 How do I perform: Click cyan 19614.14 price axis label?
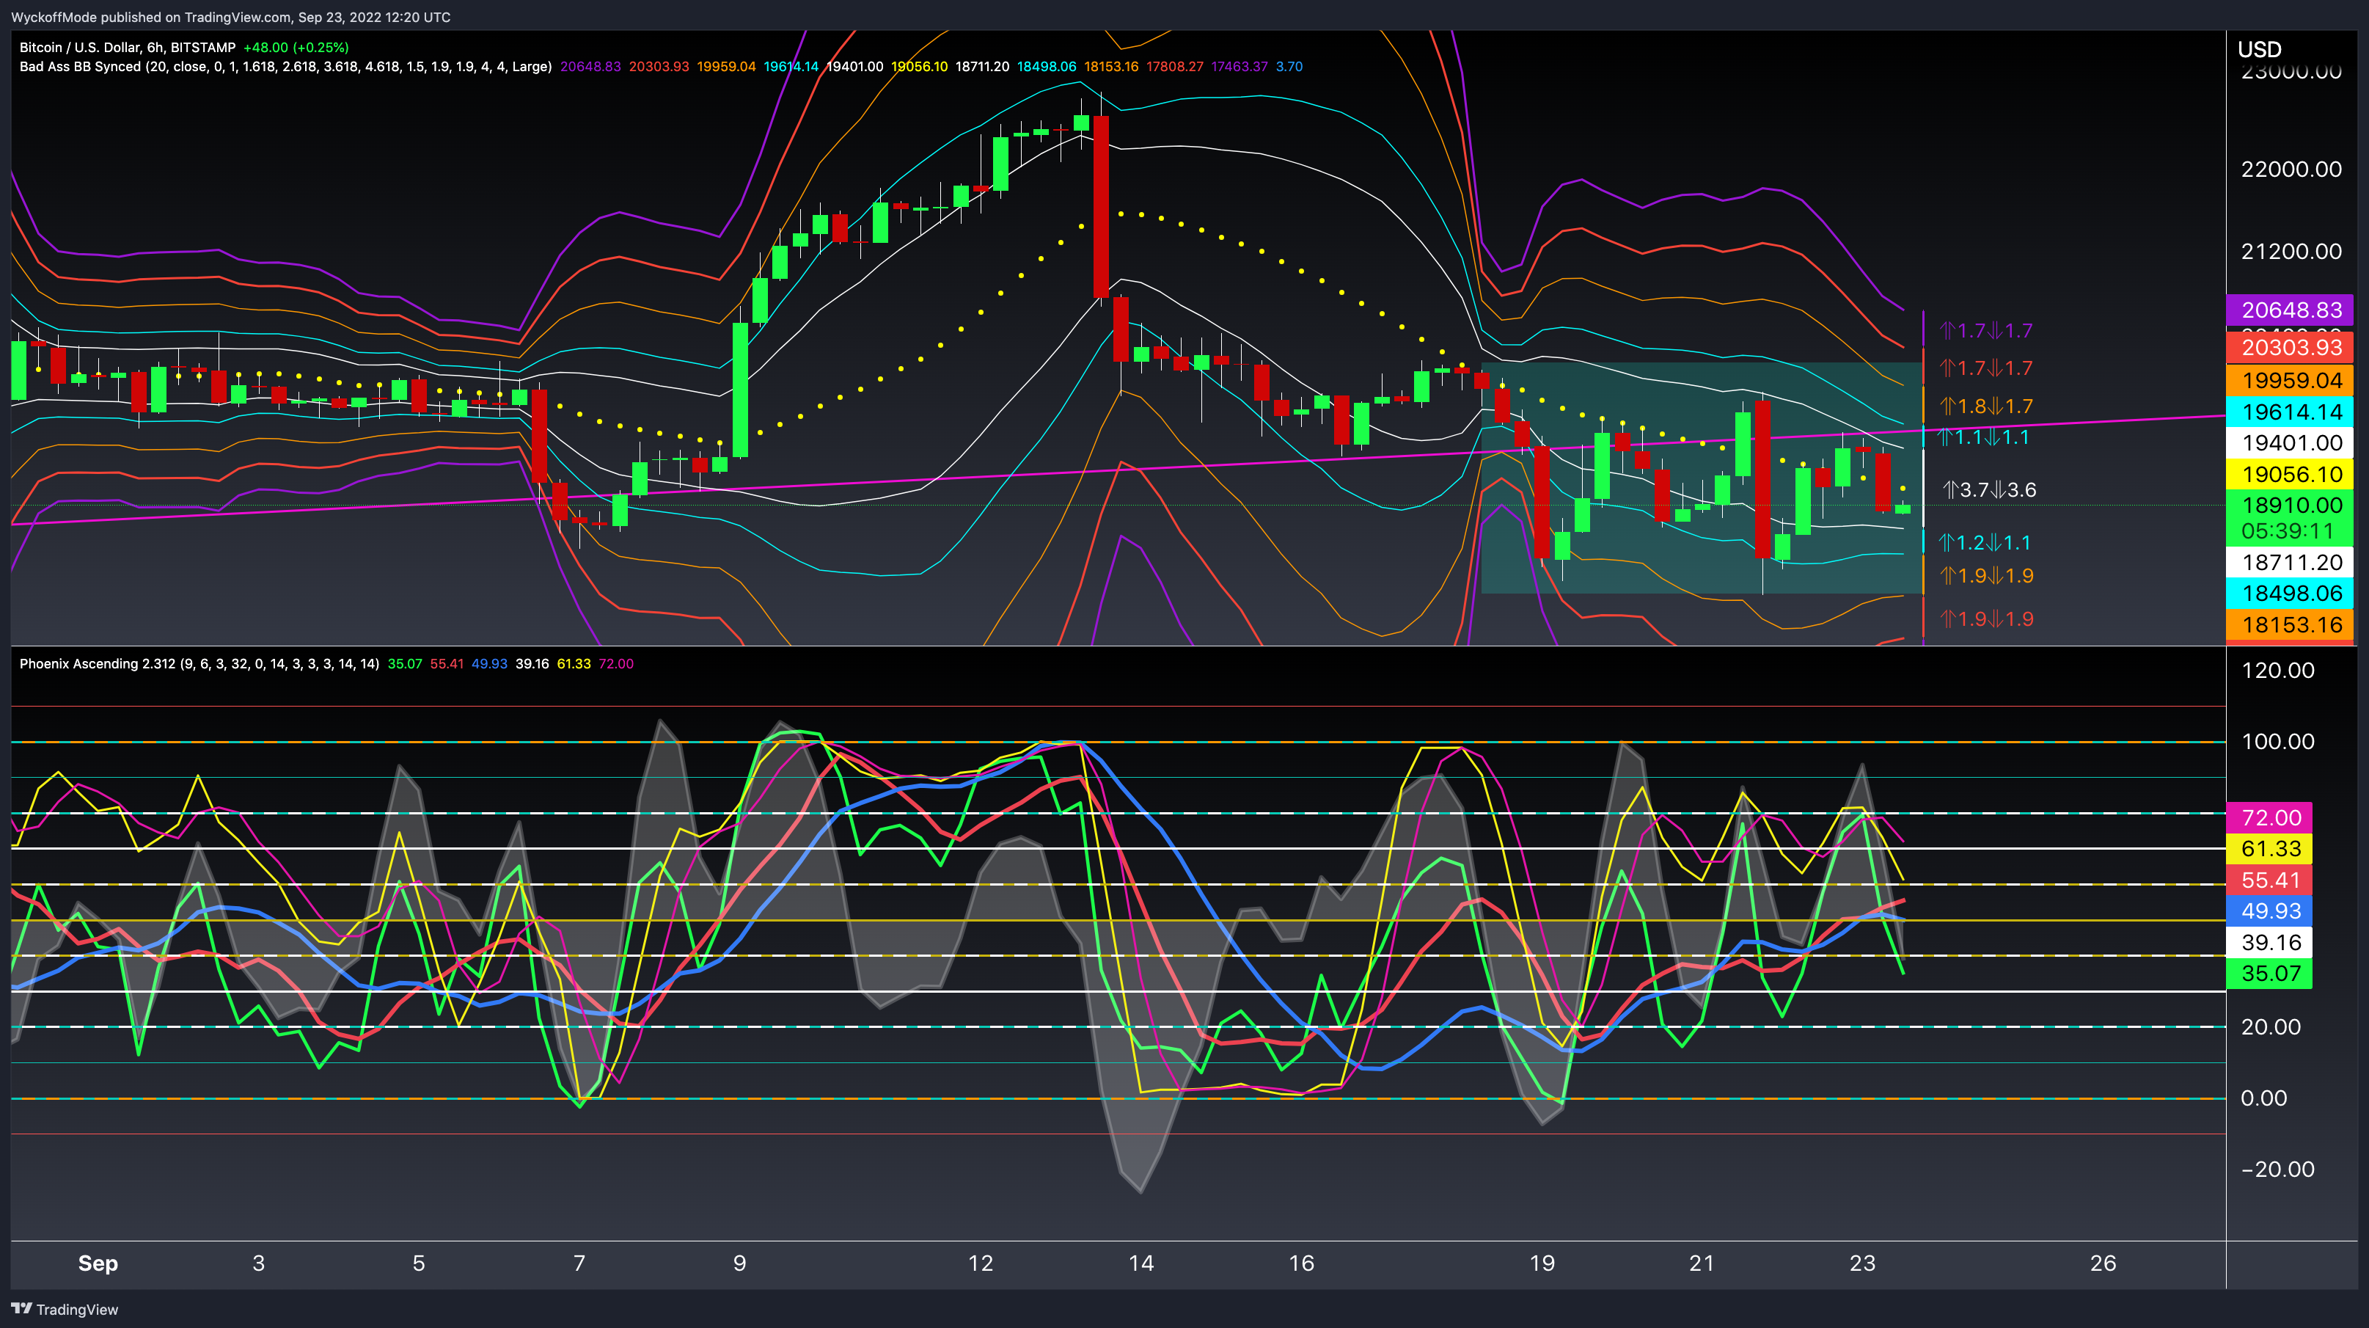pos(2291,412)
